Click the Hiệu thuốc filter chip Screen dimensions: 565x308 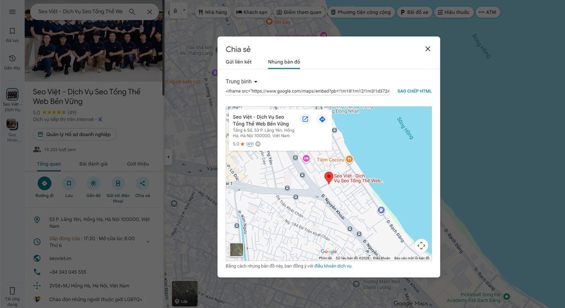coord(454,12)
